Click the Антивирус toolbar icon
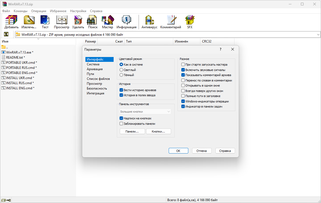 149,20
